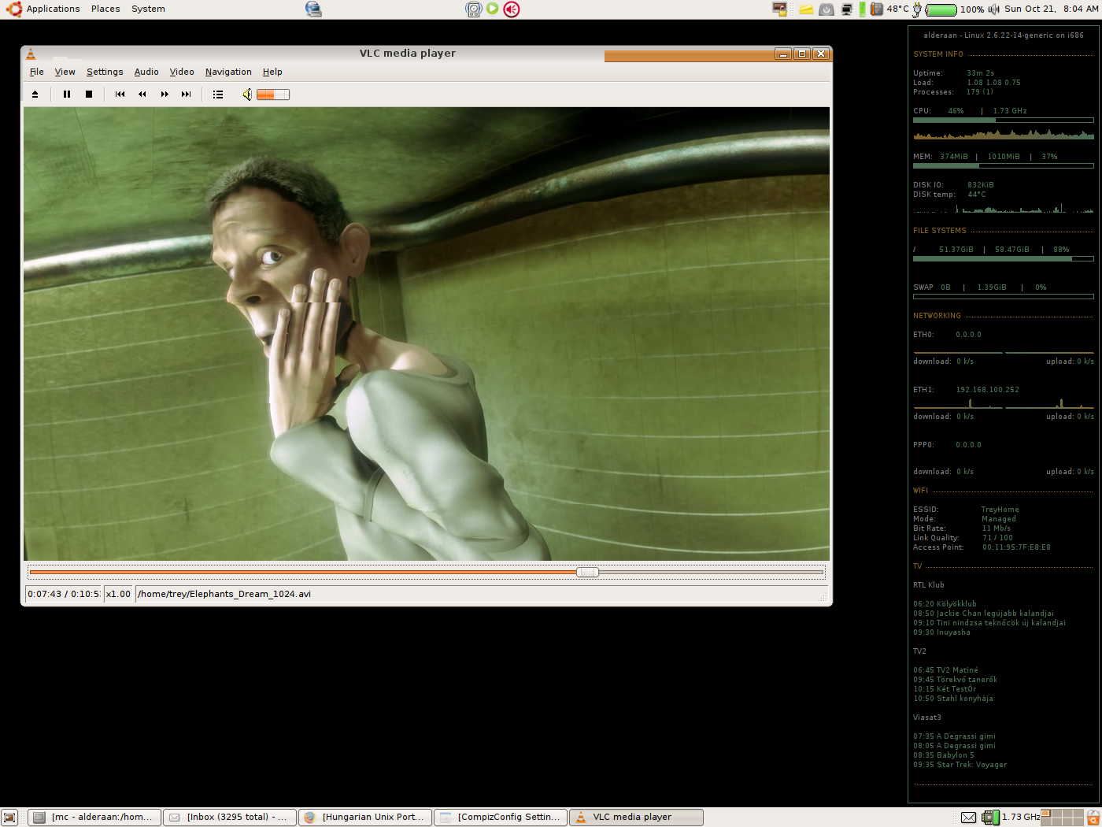Click the fast forward button

coord(164,95)
